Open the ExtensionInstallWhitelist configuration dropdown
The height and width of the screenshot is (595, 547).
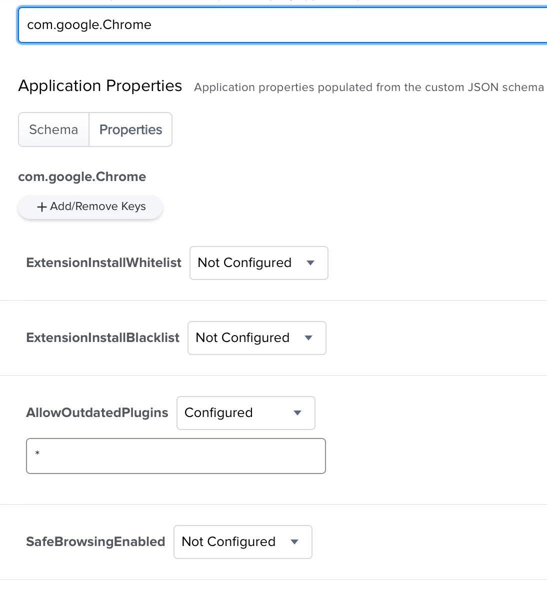point(258,263)
